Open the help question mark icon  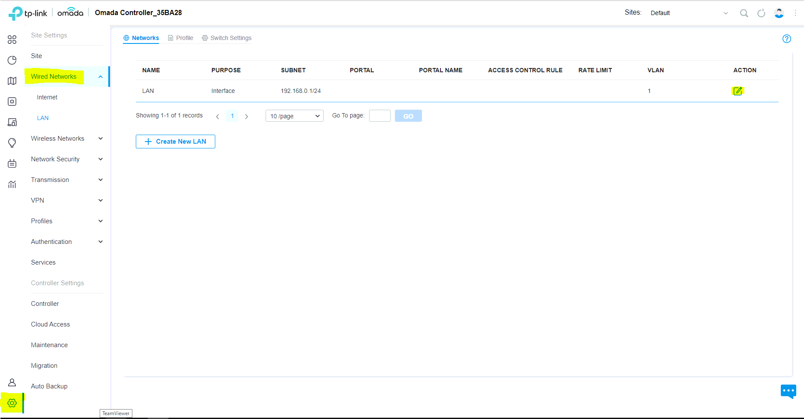point(786,39)
